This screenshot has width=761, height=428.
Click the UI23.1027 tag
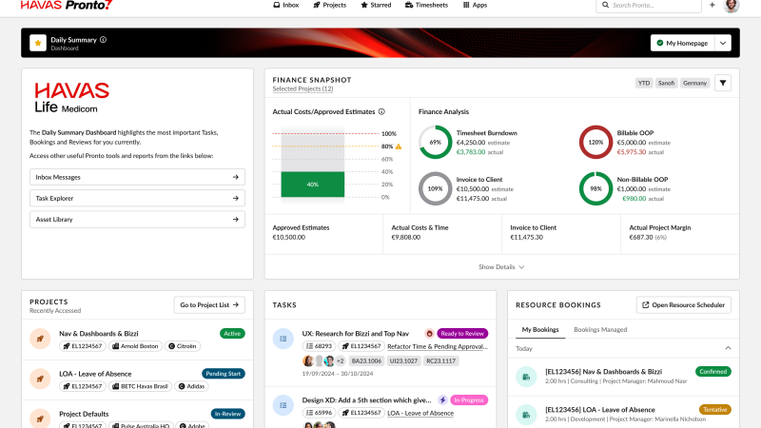(x=403, y=361)
